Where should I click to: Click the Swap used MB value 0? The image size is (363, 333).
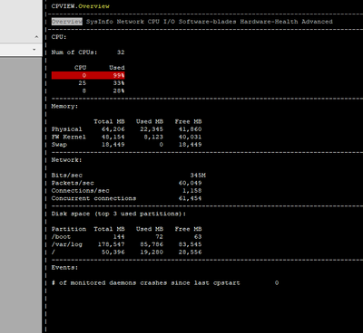pyautogui.click(x=162, y=145)
